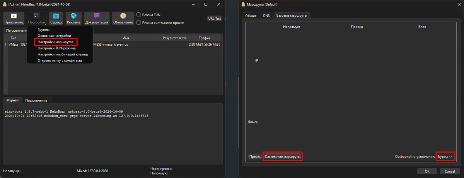This screenshot has height=178, width=464.
Task: Click the Кастомные маршруты button
Action: (x=282, y=156)
